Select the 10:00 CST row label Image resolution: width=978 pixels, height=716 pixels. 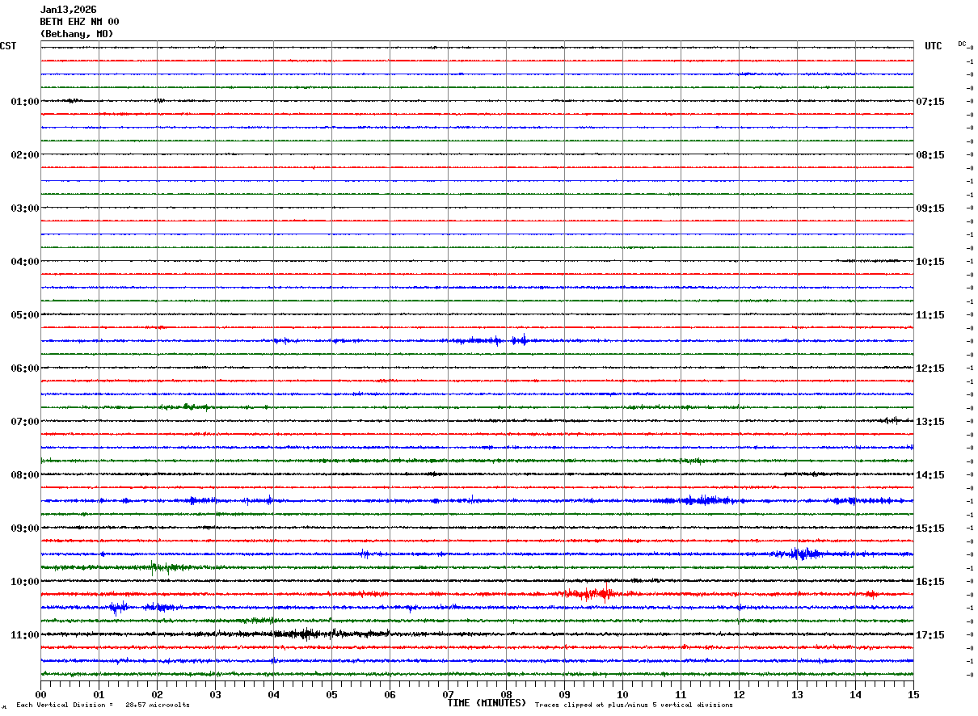[25, 582]
